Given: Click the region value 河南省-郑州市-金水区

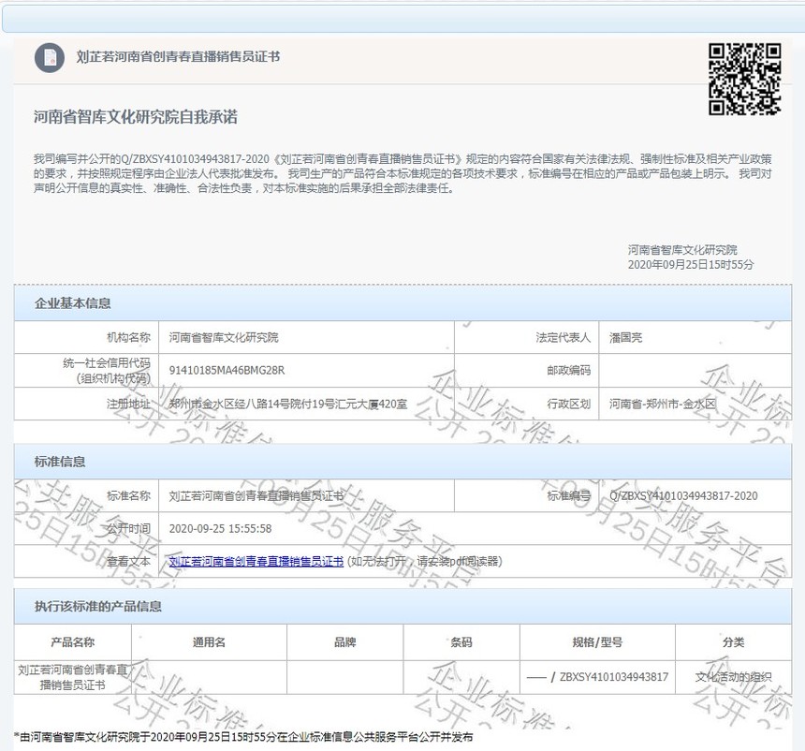Looking at the screenshot, I should [x=663, y=404].
